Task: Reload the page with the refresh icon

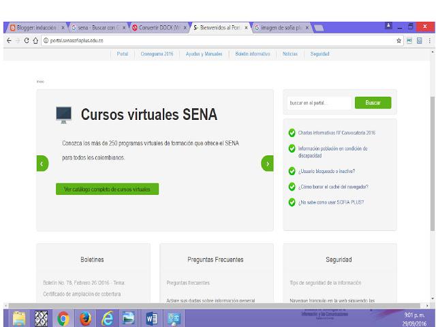Action: (x=27, y=41)
